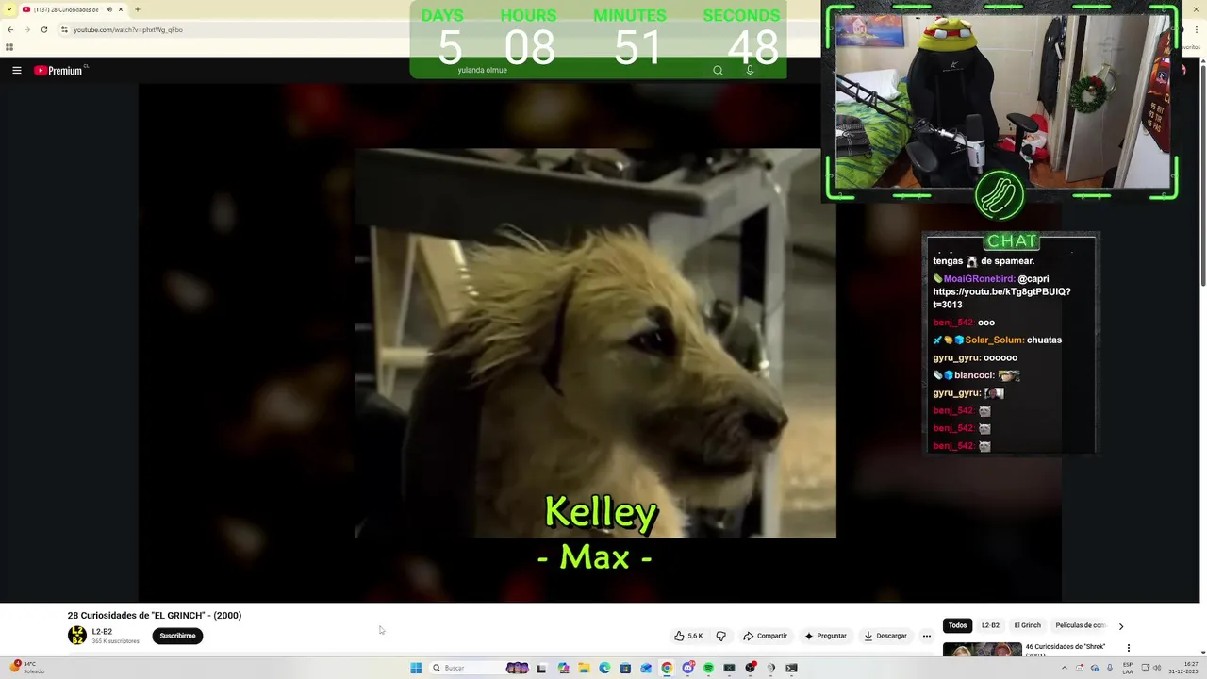Open Chrome from the taskbar

667,668
